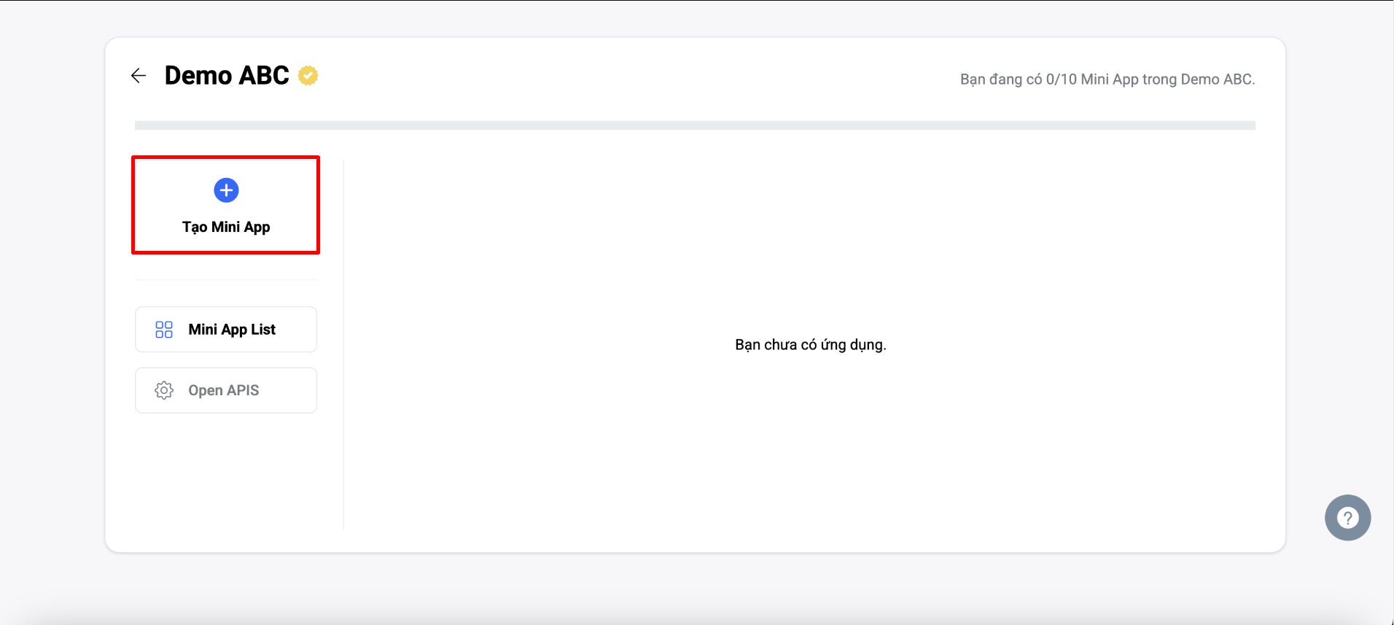1394x625 pixels.
Task: Click the separator line above Mini App List
Action: (x=226, y=280)
